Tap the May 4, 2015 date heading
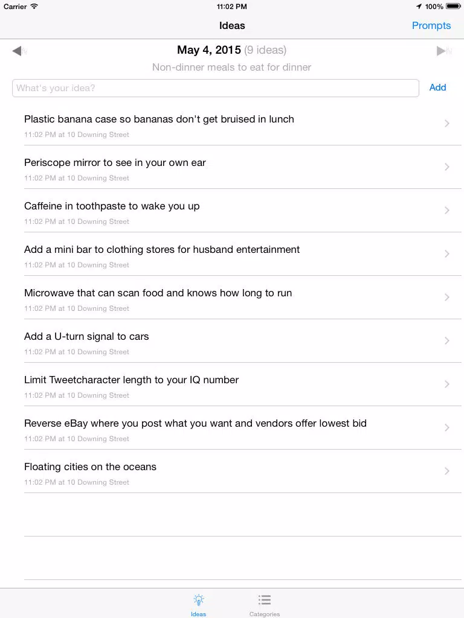 pos(208,50)
